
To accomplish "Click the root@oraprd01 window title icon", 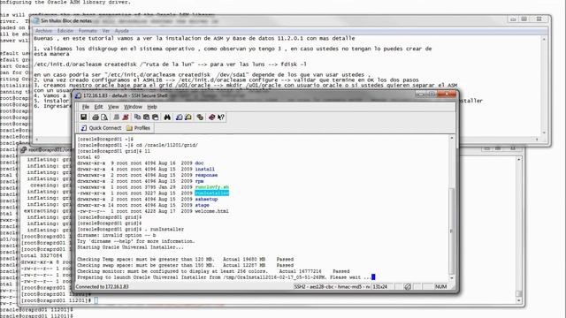I will pyautogui.click(x=24, y=149).
